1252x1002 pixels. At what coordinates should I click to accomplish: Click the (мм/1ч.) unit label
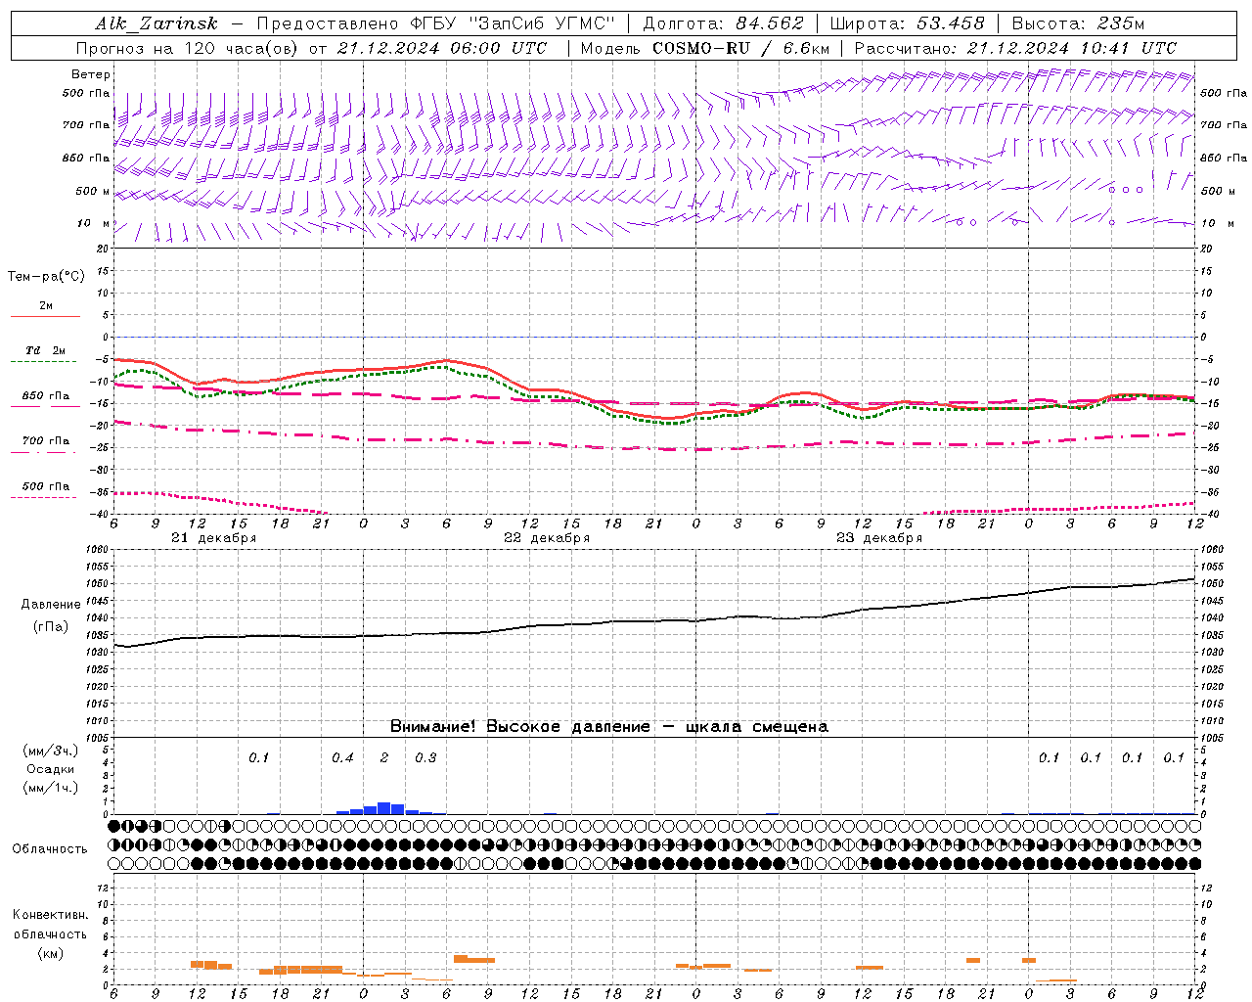pos(51,788)
